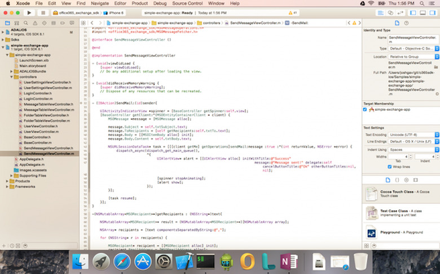Show the File inspector tab

(397, 23)
